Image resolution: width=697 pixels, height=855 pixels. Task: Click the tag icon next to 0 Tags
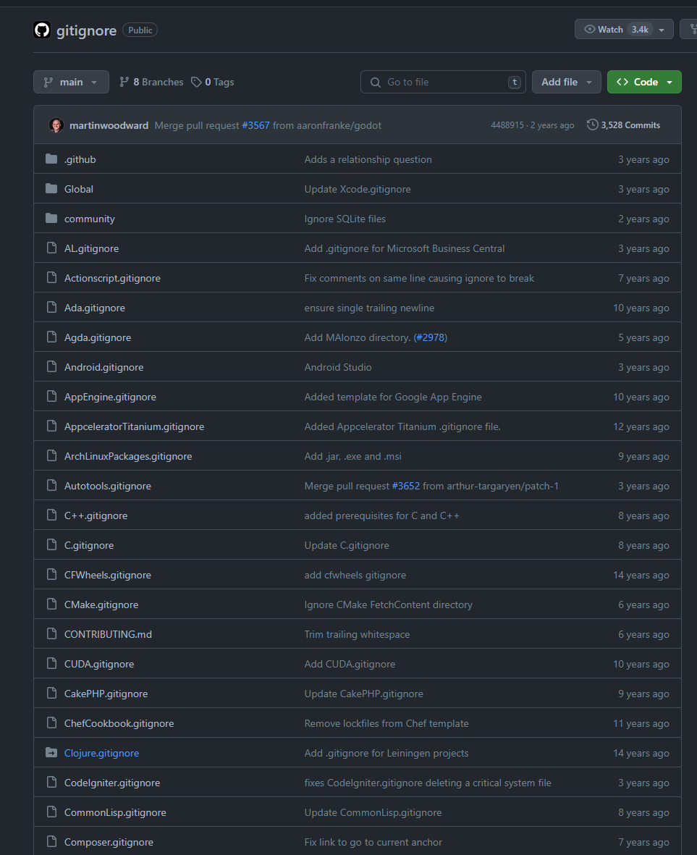[196, 82]
